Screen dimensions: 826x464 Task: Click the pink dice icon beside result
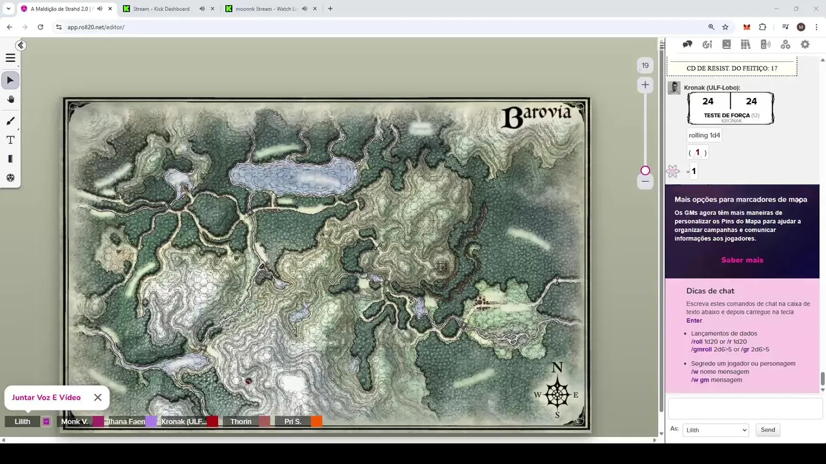tap(673, 171)
